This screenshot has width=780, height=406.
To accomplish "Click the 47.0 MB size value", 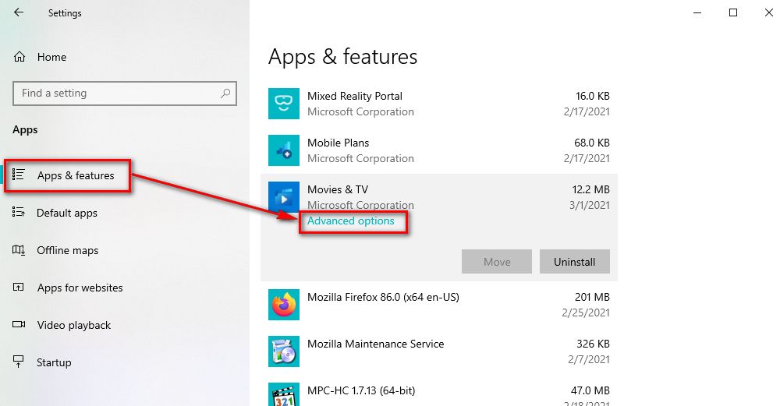I will (x=590, y=390).
